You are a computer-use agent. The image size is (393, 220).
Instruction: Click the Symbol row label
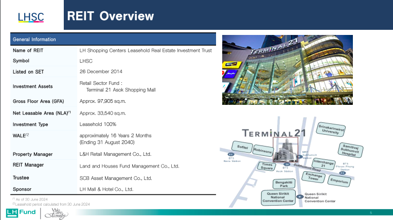coord(21,61)
